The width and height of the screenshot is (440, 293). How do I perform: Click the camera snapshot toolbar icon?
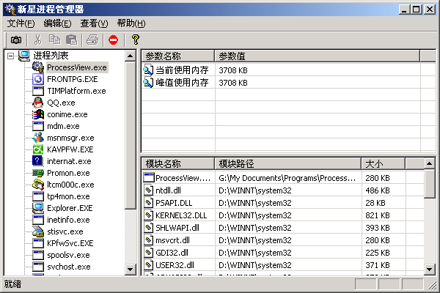[15, 40]
